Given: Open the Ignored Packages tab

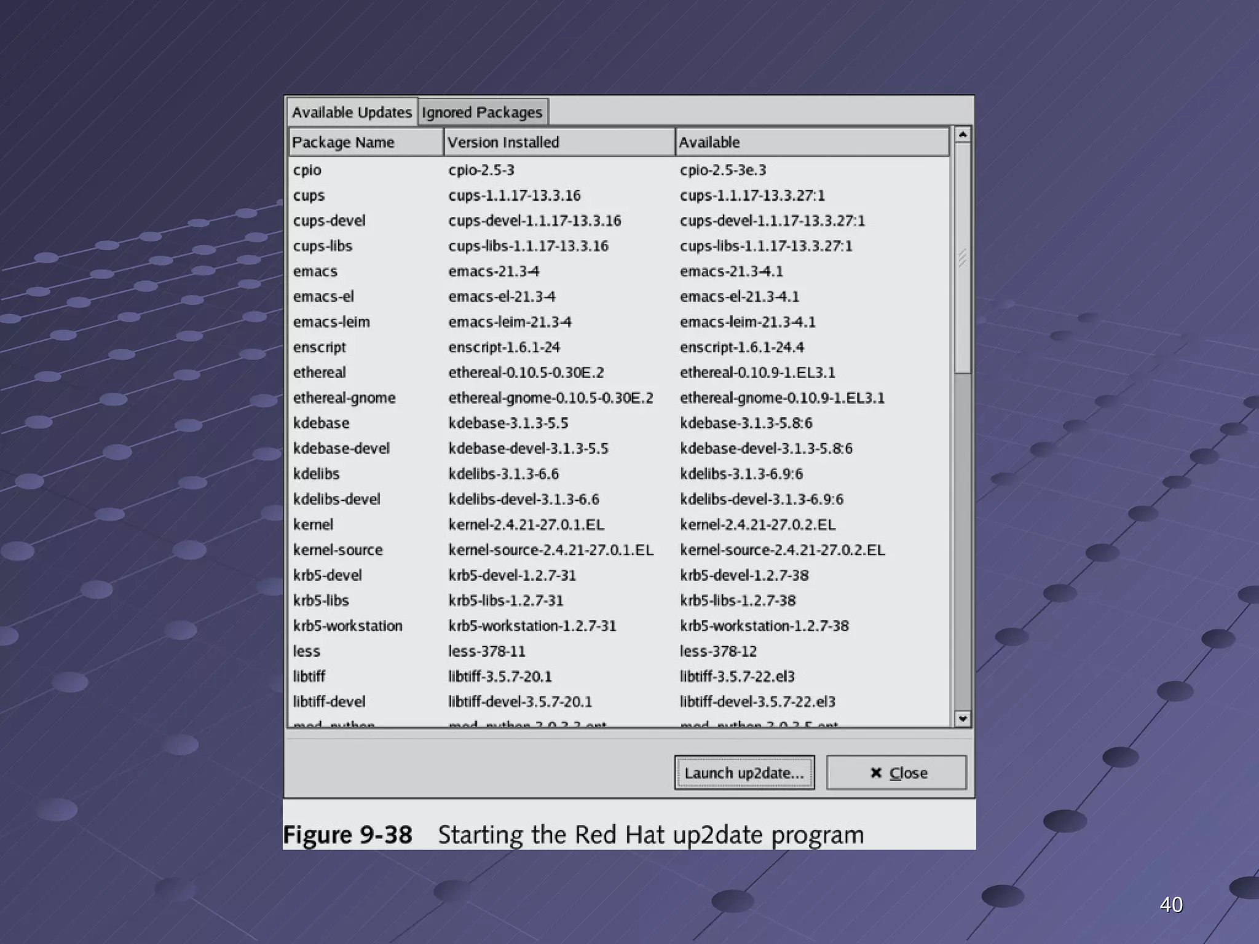Looking at the screenshot, I should 483,112.
